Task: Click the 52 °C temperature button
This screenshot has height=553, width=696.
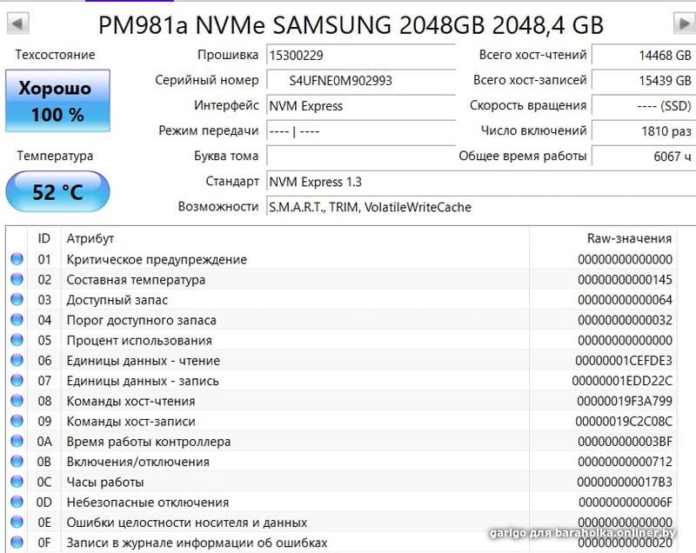Action: pyautogui.click(x=57, y=191)
